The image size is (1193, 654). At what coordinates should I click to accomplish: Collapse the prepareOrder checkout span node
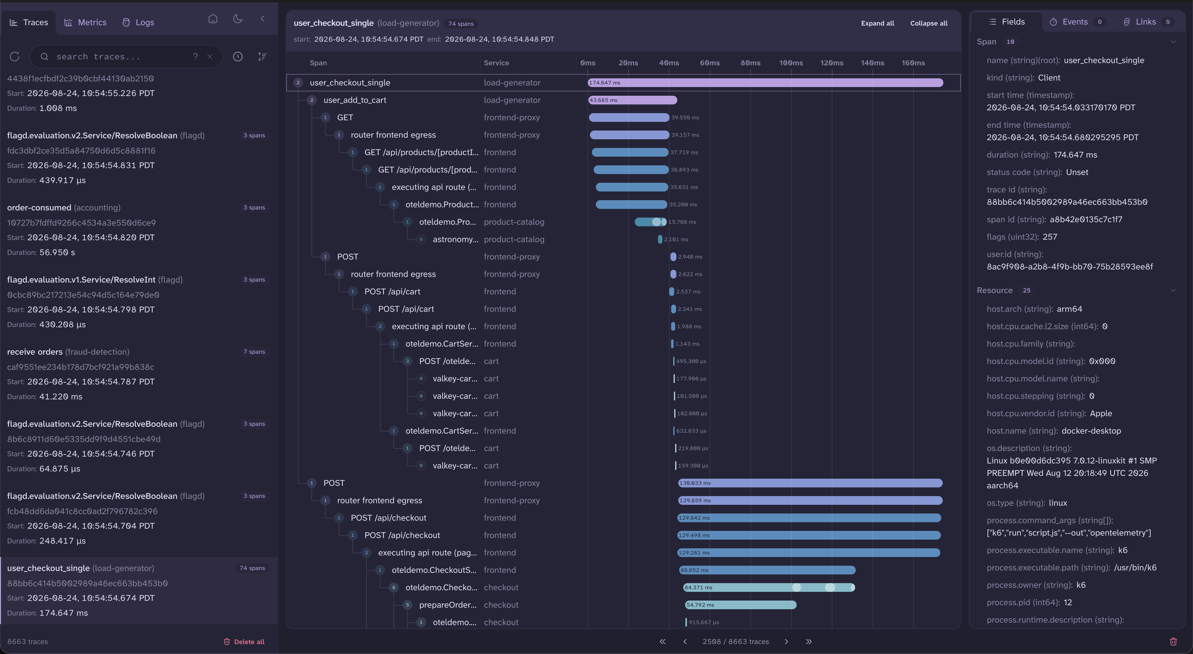tap(408, 605)
